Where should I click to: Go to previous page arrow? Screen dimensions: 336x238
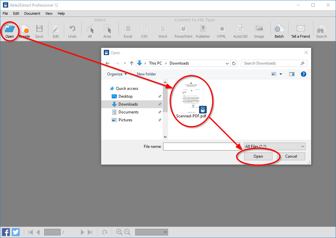click(x=38, y=232)
